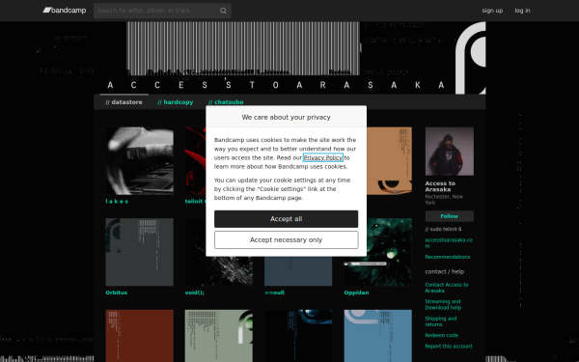
Task: Click Contact Access to Arasaka link
Action: [x=447, y=288]
